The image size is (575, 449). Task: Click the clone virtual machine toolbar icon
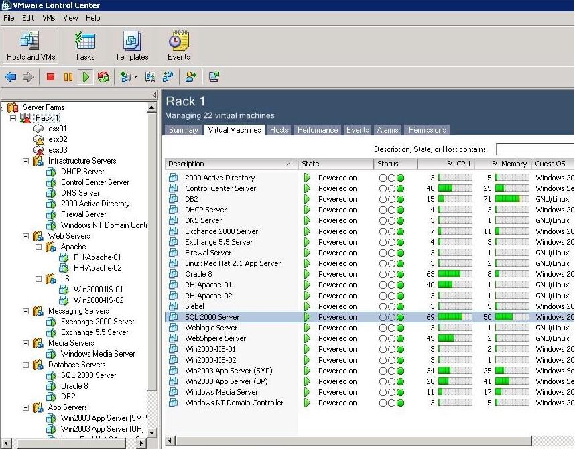pos(150,76)
